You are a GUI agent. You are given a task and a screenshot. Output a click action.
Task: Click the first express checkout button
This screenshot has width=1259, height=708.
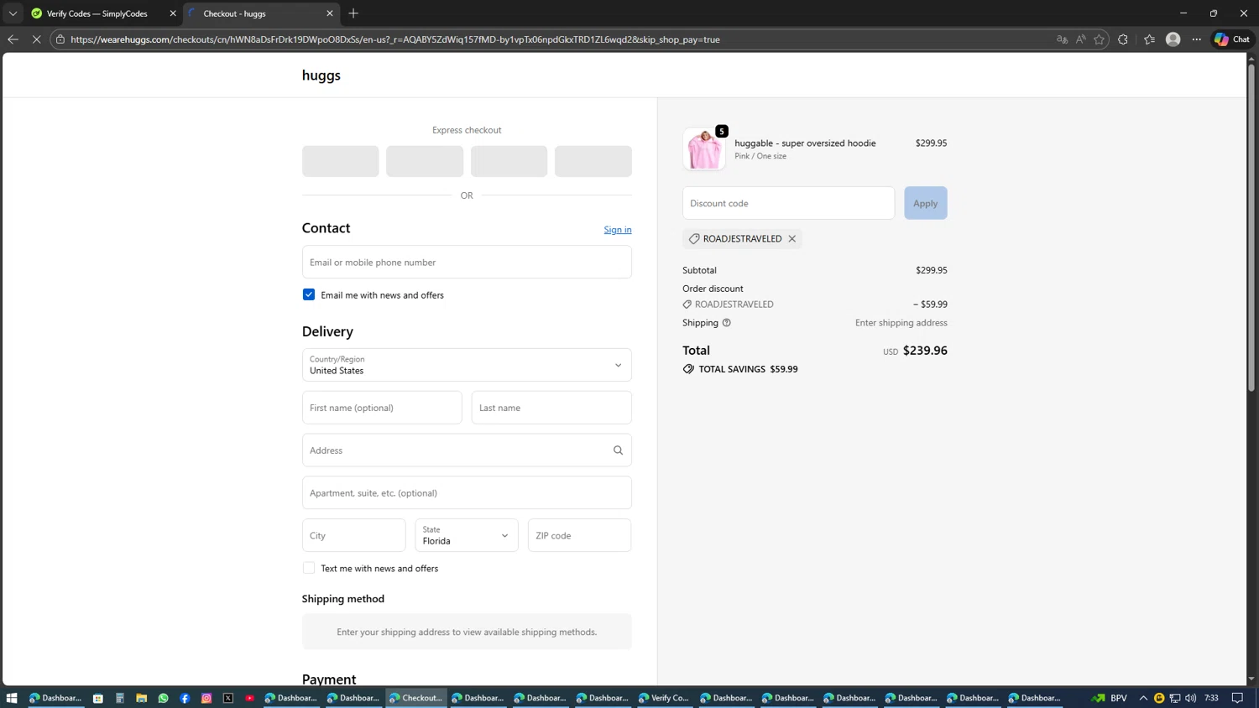[340, 161]
